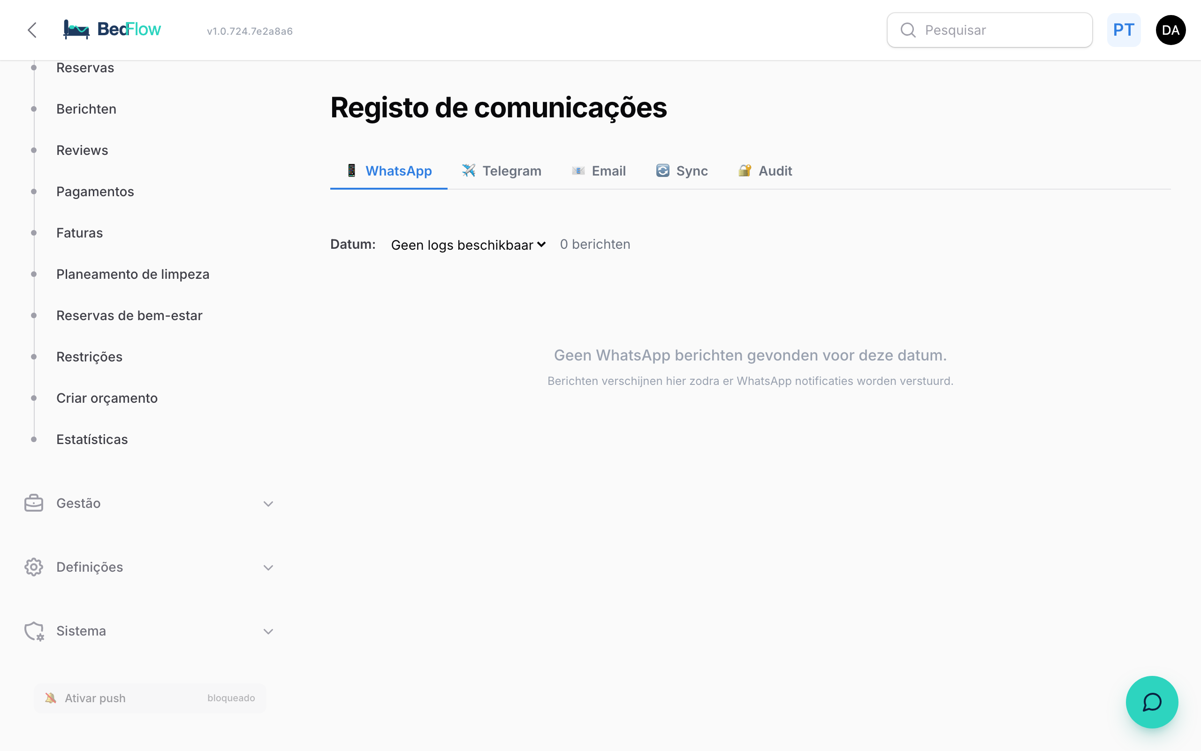Open Reservas in the sidebar

click(85, 68)
